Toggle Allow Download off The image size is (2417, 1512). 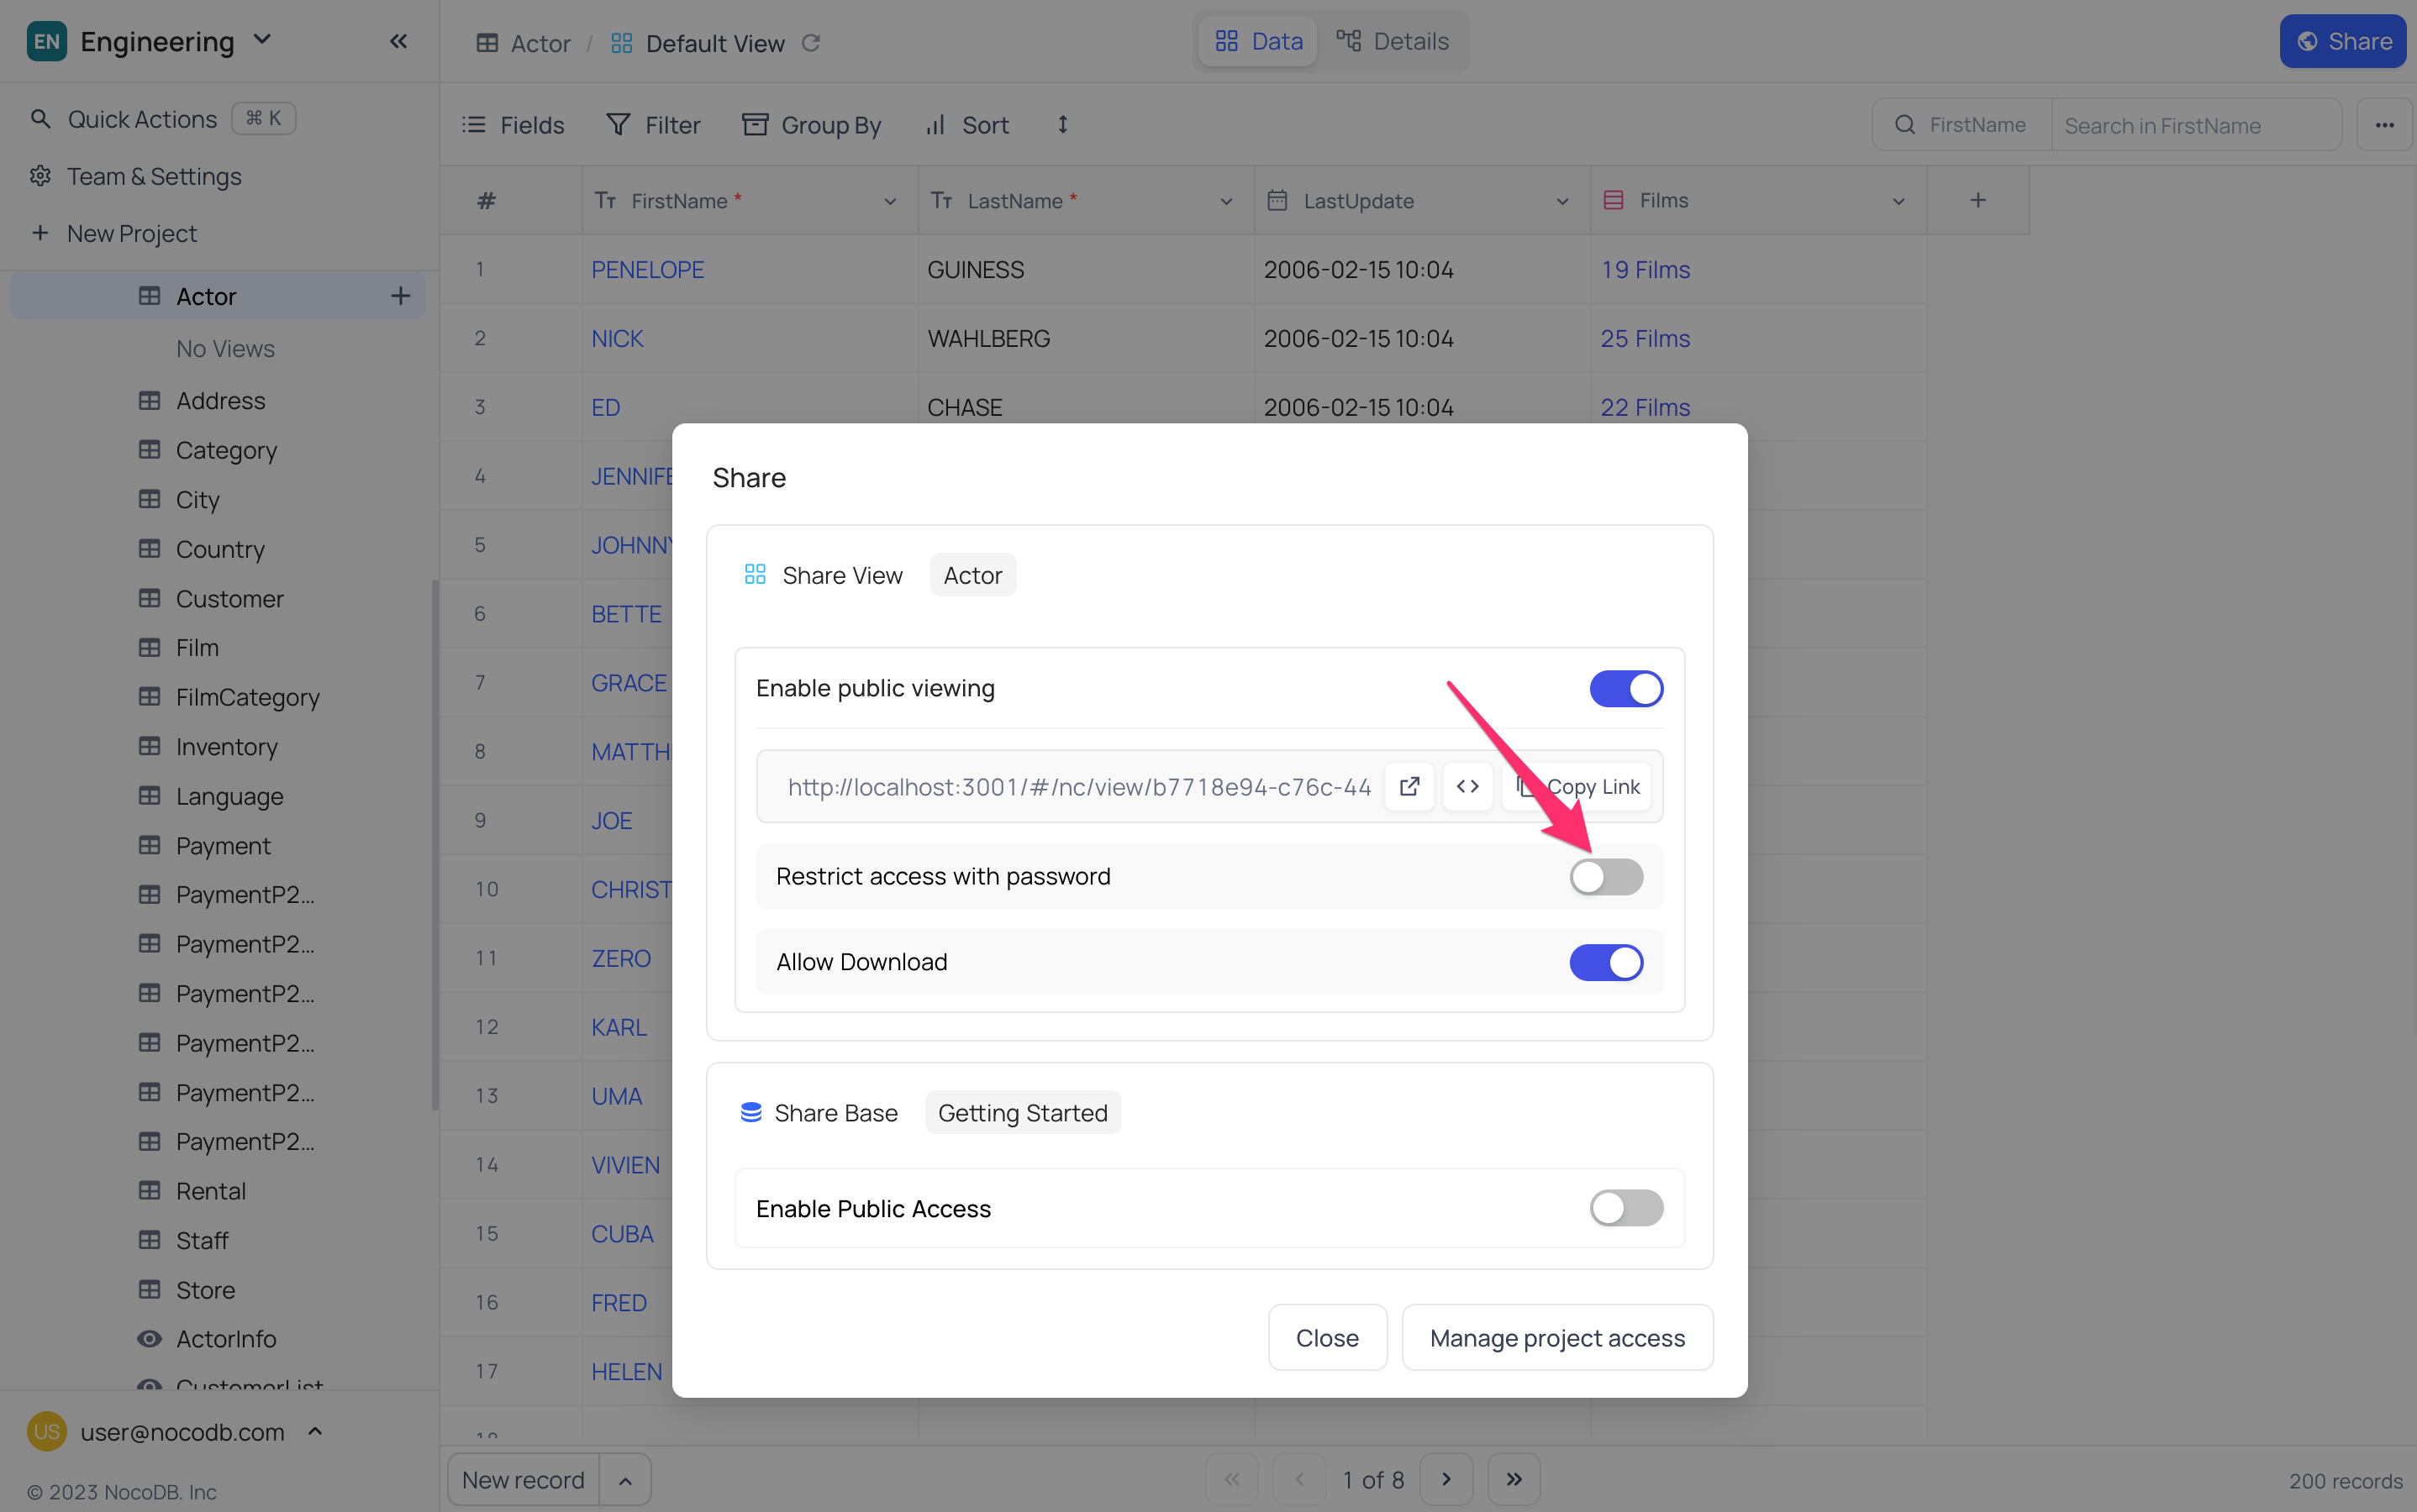pos(1607,962)
